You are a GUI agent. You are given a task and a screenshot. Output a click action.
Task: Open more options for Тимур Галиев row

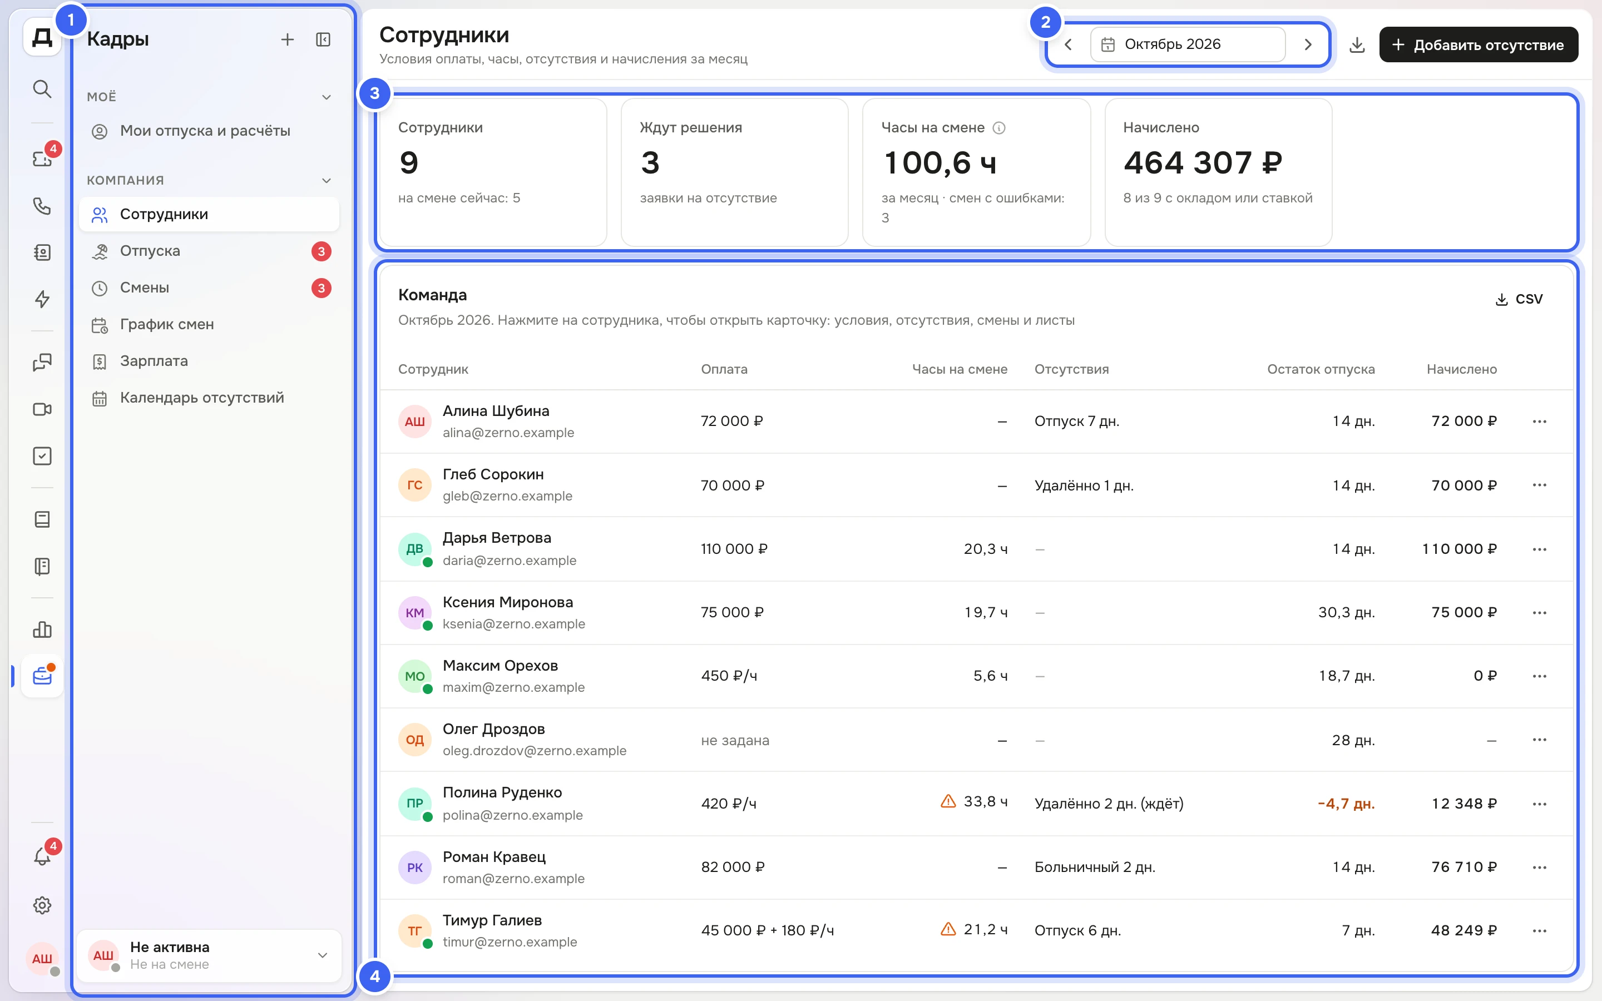click(1539, 930)
